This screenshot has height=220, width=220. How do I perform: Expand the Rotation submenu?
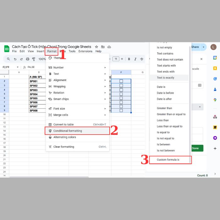coord(105,93)
